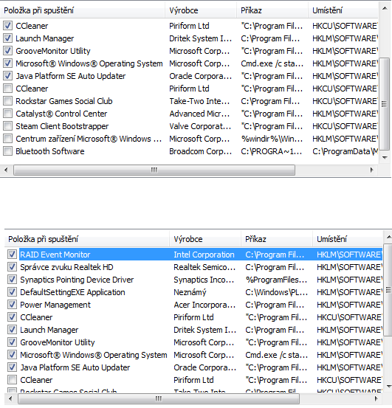The image size is (392, 408).
Task: Select the RAID Event Monitor row name
Action: tap(55, 255)
